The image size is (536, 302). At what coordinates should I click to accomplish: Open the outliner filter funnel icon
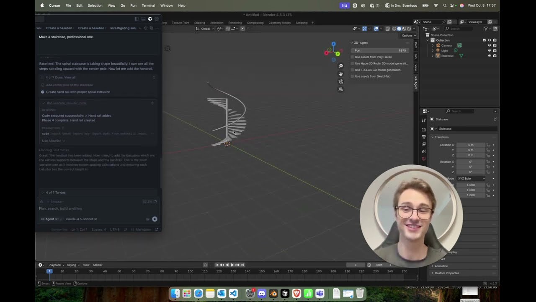[x=486, y=29]
